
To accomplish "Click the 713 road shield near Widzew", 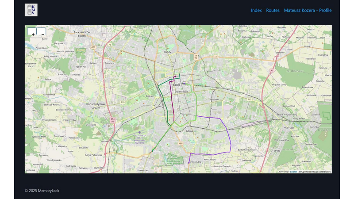I will [249, 99].
